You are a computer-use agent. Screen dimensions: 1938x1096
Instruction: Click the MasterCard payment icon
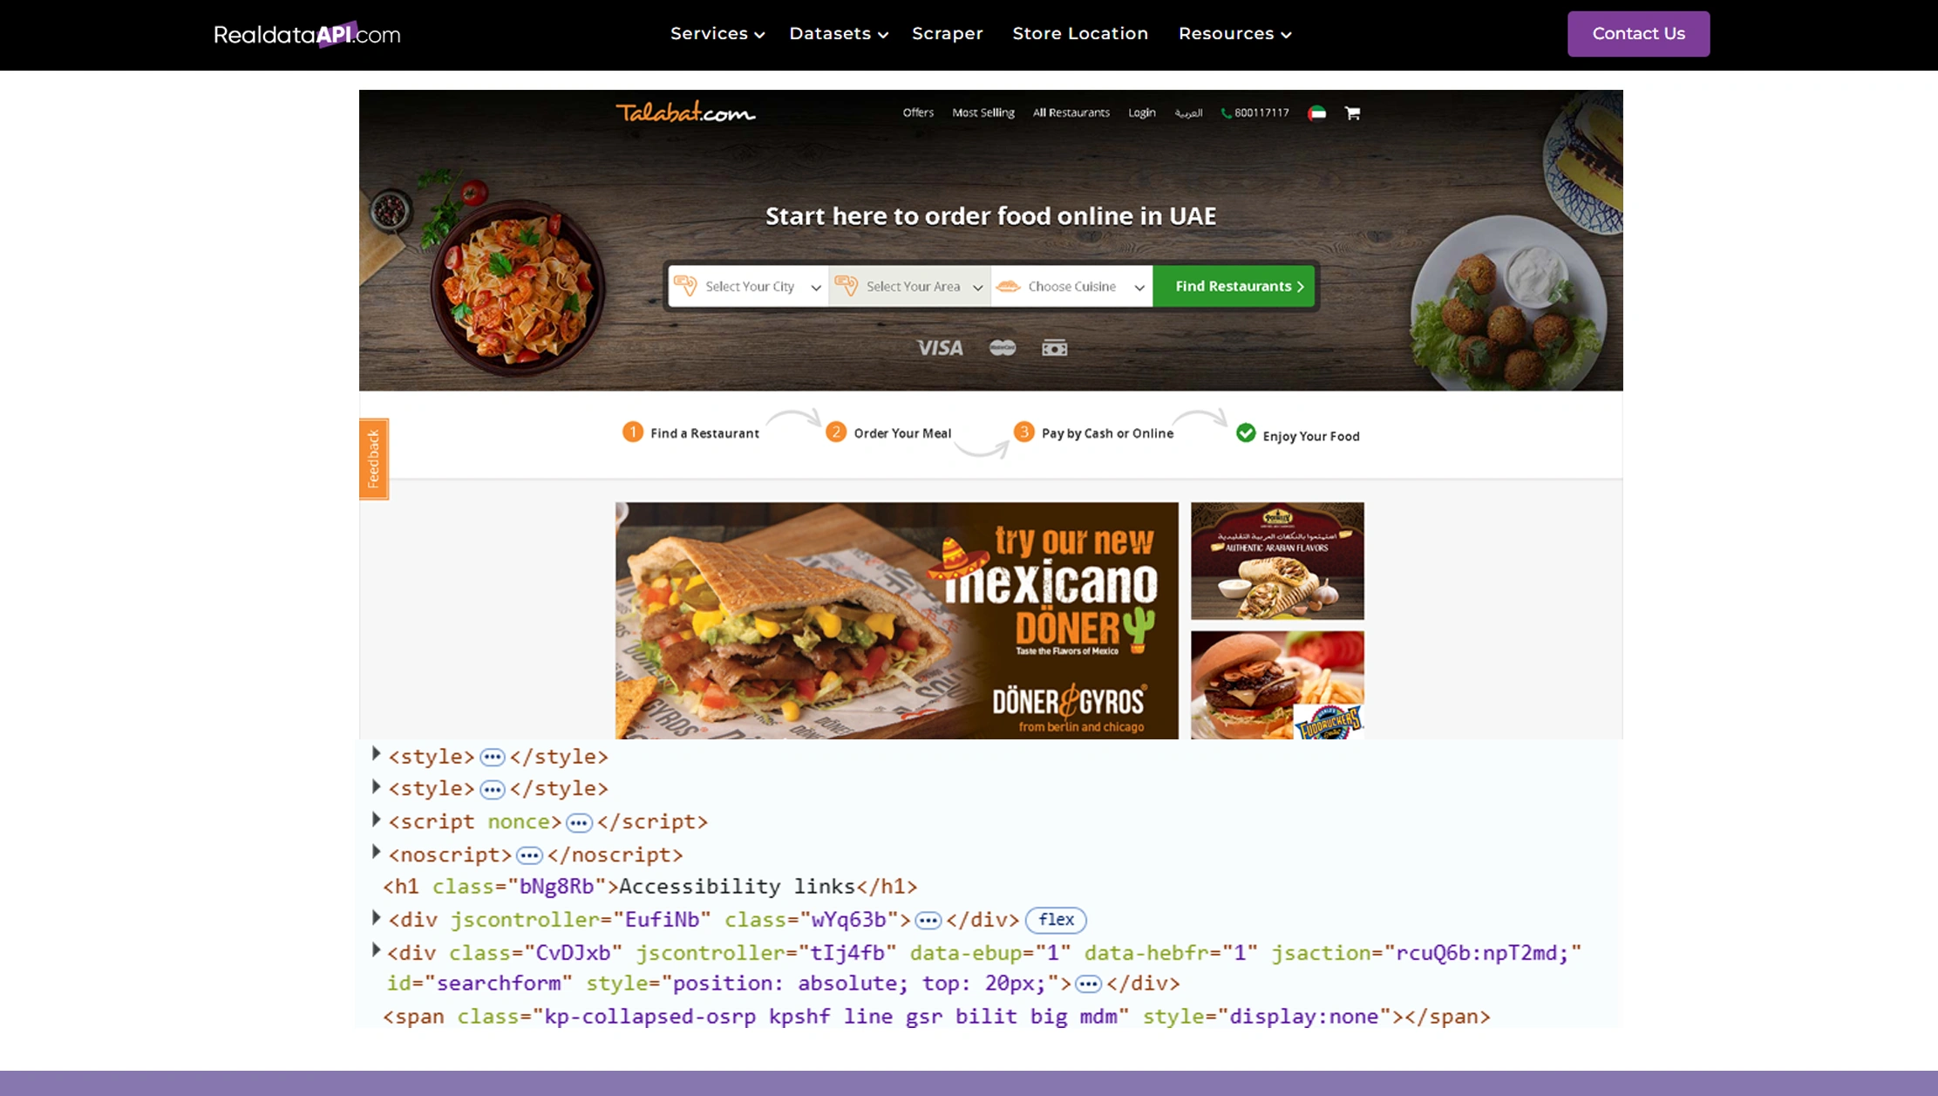tap(1003, 346)
